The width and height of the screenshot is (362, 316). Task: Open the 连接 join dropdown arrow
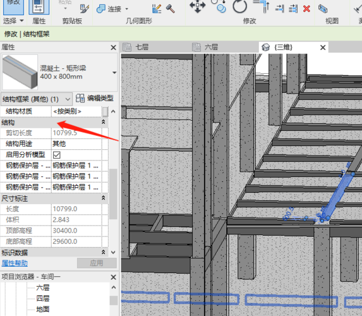click(x=127, y=9)
